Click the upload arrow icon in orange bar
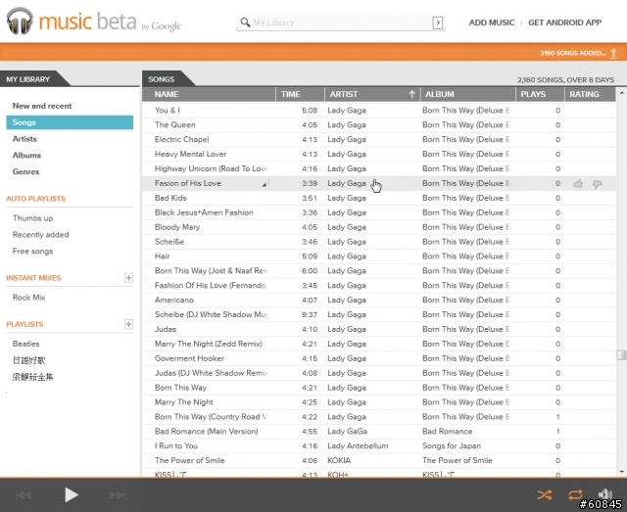 click(613, 53)
